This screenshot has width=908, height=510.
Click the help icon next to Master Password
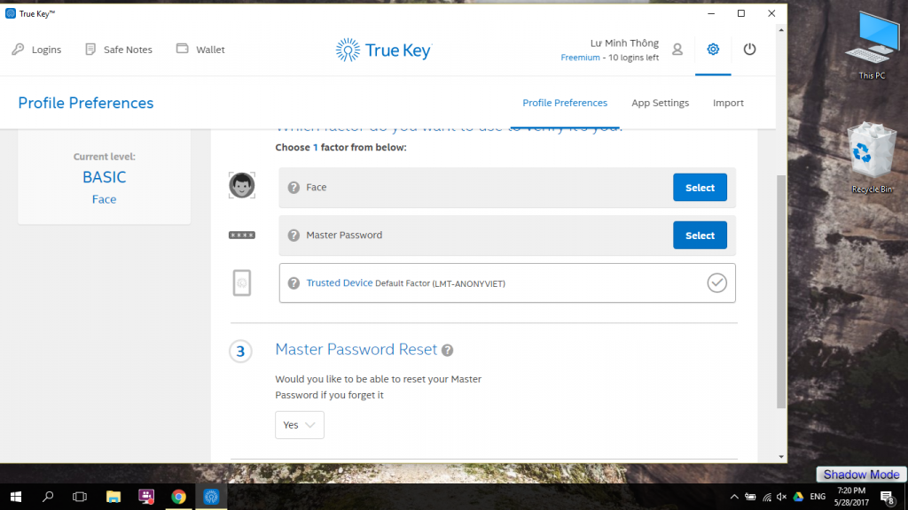click(294, 235)
